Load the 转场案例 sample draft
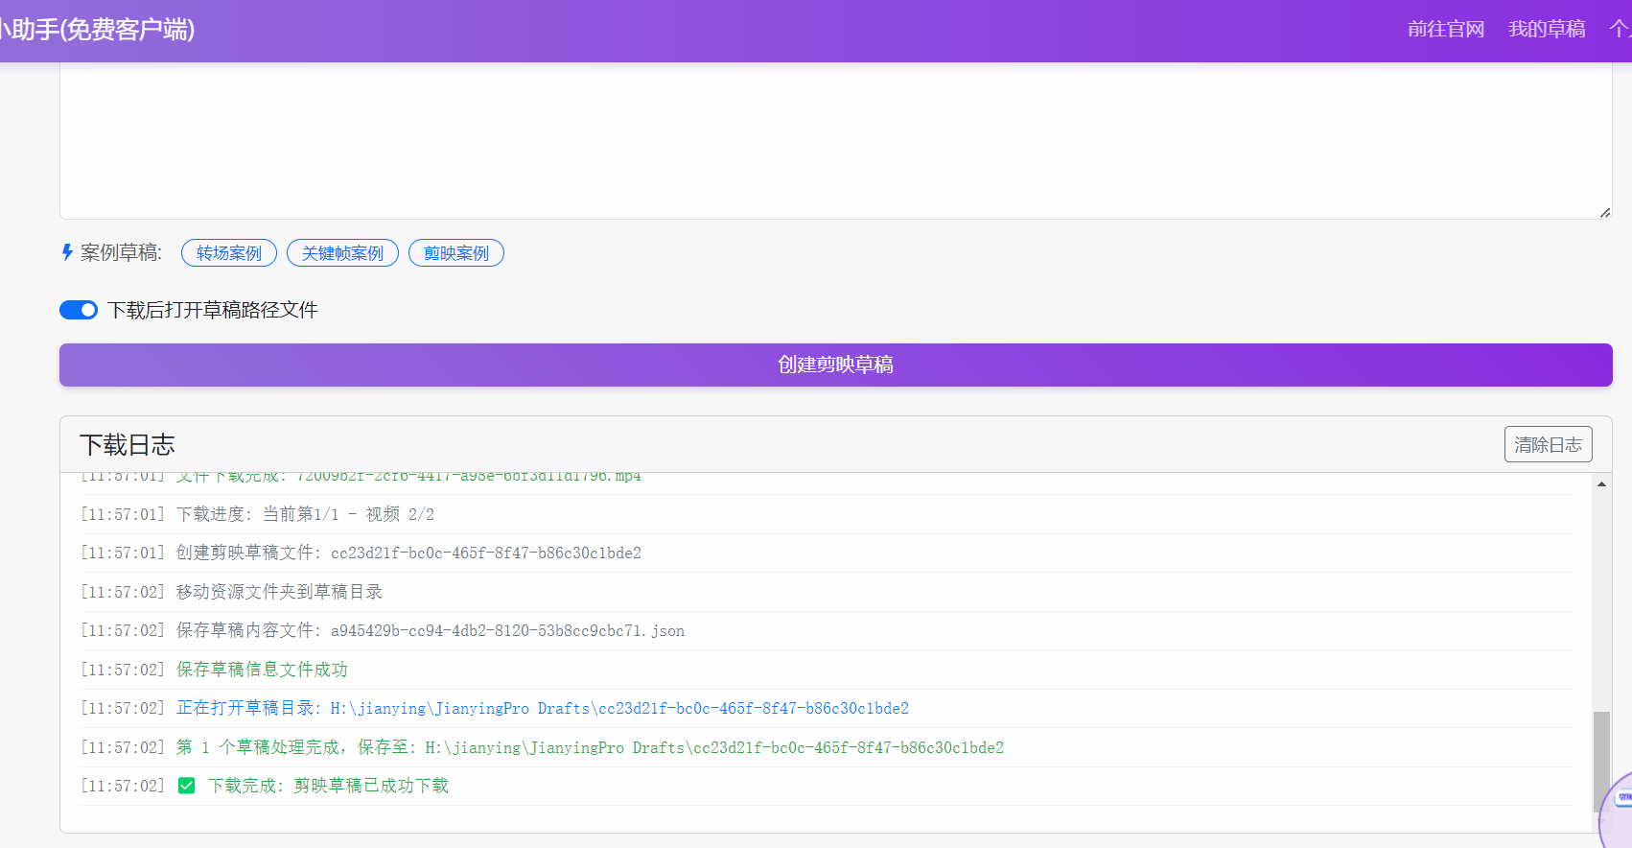 point(228,253)
